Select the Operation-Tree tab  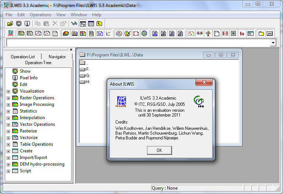click(38, 63)
